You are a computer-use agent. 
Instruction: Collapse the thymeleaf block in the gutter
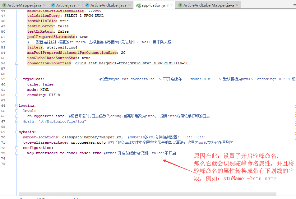click(x=16, y=79)
